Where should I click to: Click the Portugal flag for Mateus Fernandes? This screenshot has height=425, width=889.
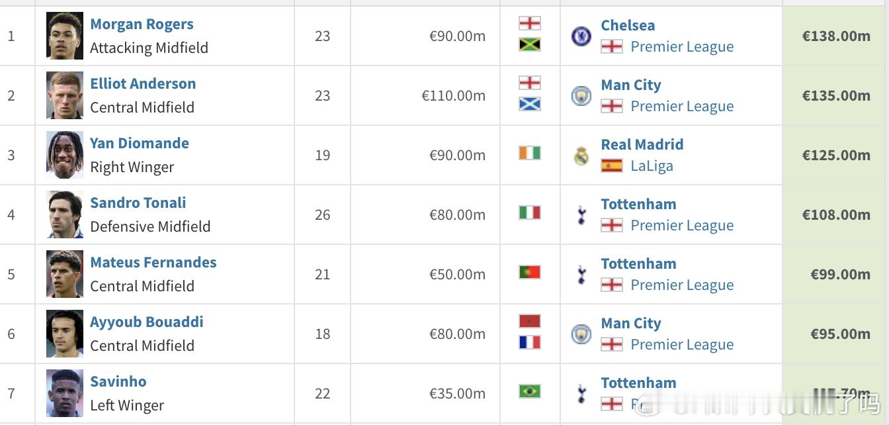click(530, 272)
